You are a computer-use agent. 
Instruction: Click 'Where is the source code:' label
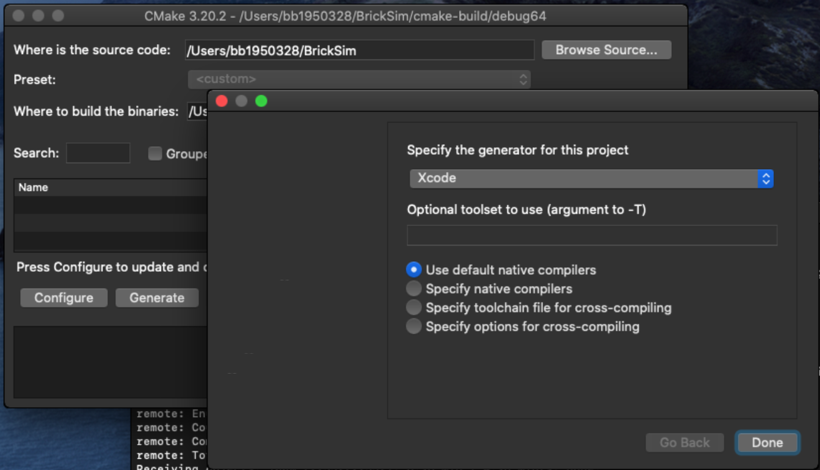[x=92, y=50]
